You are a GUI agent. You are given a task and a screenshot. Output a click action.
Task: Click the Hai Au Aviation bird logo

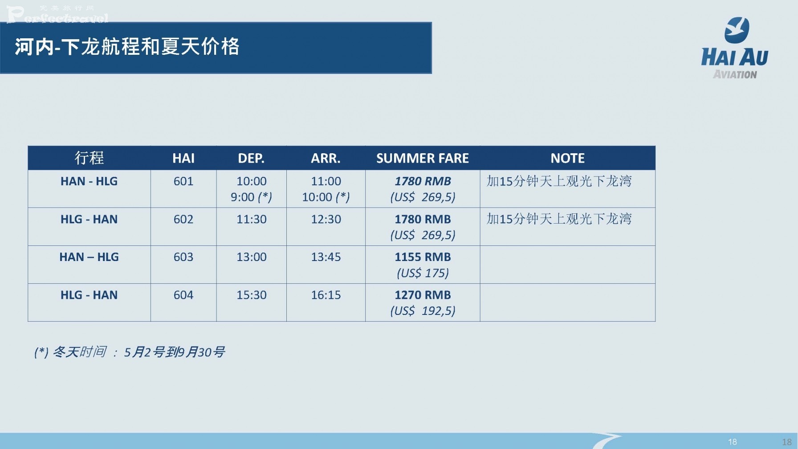[x=737, y=30]
